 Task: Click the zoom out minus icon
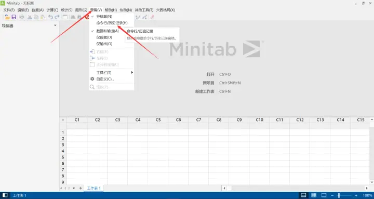[332, 195]
